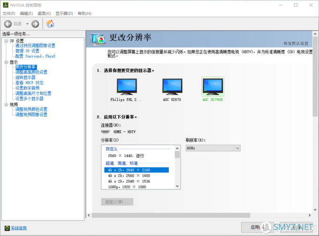The width and height of the screenshot is (319, 236).
Task: Open 设置多个显示器 task
Action: [x=29, y=98]
